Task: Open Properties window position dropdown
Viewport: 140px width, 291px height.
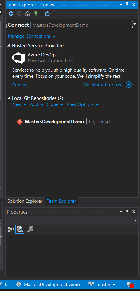Action: pos(121,212)
